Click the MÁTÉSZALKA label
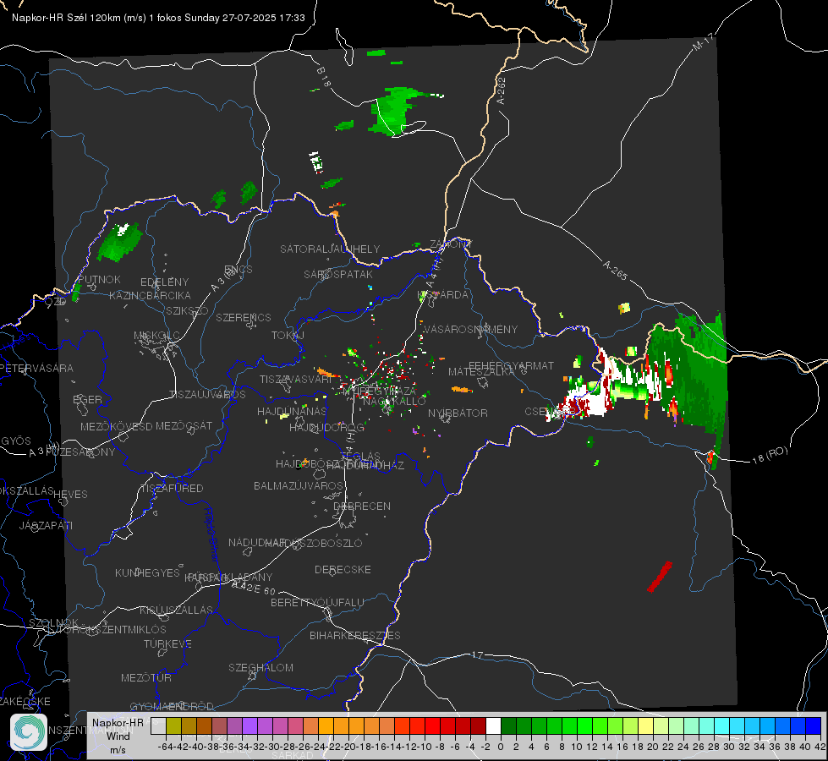Image resolution: width=828 pixels, height=761 pixels. pos(481,372)
